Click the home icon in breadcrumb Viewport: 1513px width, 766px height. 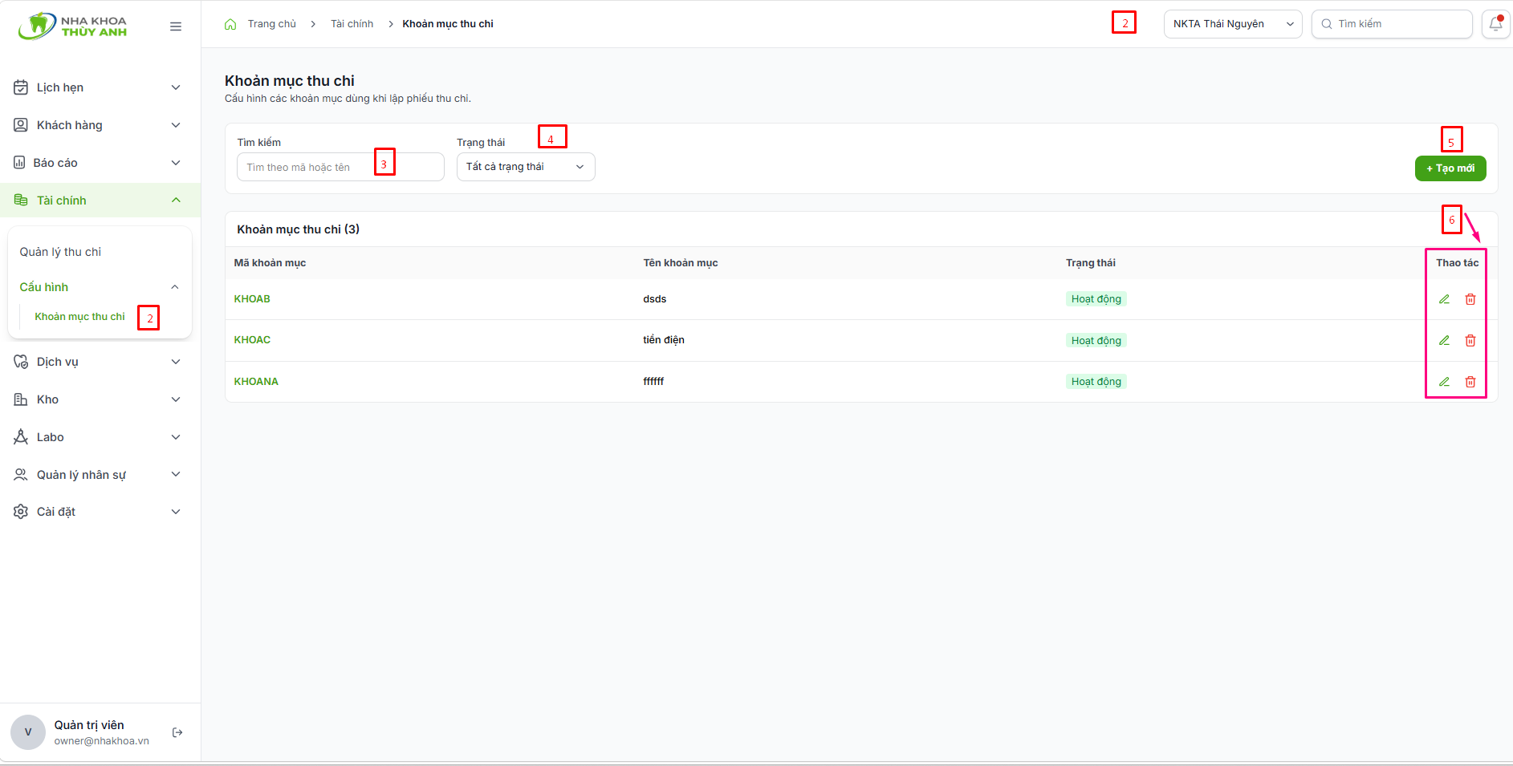230,24
